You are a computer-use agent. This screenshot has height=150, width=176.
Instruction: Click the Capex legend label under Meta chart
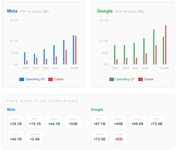coord(59,79)
